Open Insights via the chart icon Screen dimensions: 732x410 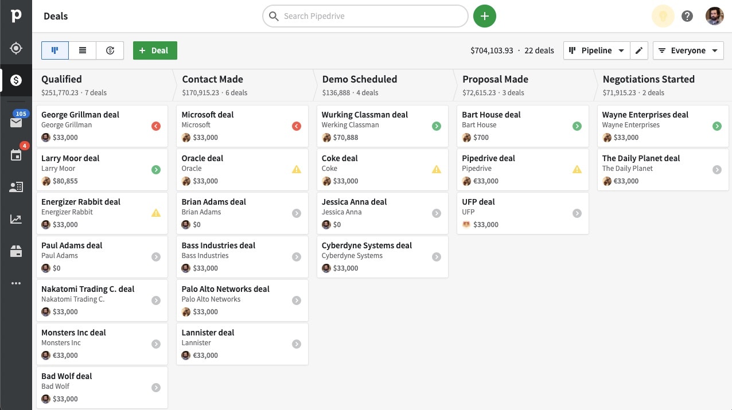point(15,218)
